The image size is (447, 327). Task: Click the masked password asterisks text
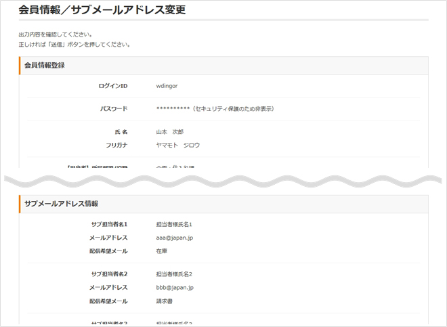172,109
